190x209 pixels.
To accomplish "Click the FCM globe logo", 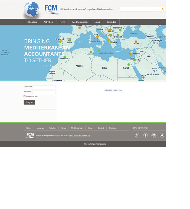I will 32,9.
